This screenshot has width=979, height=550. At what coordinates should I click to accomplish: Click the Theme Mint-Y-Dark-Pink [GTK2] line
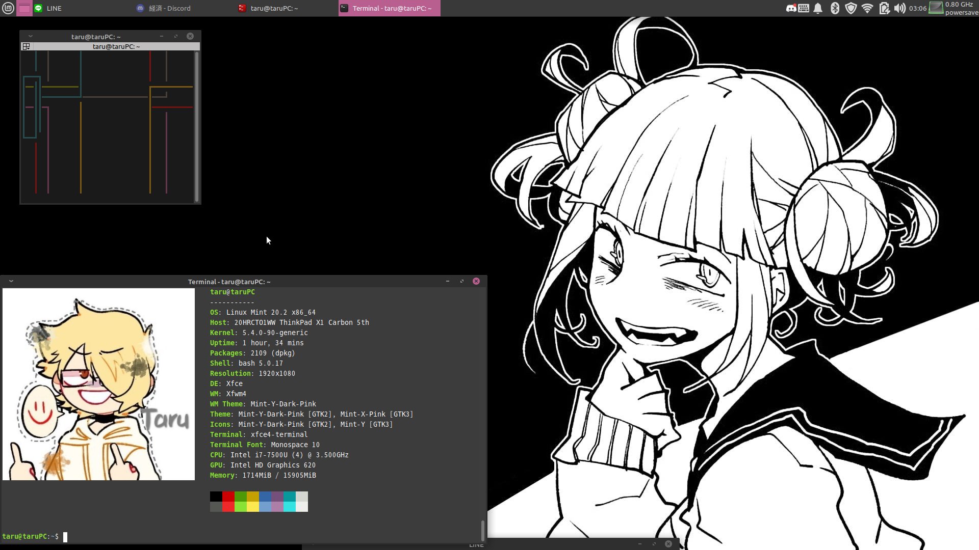312,414
